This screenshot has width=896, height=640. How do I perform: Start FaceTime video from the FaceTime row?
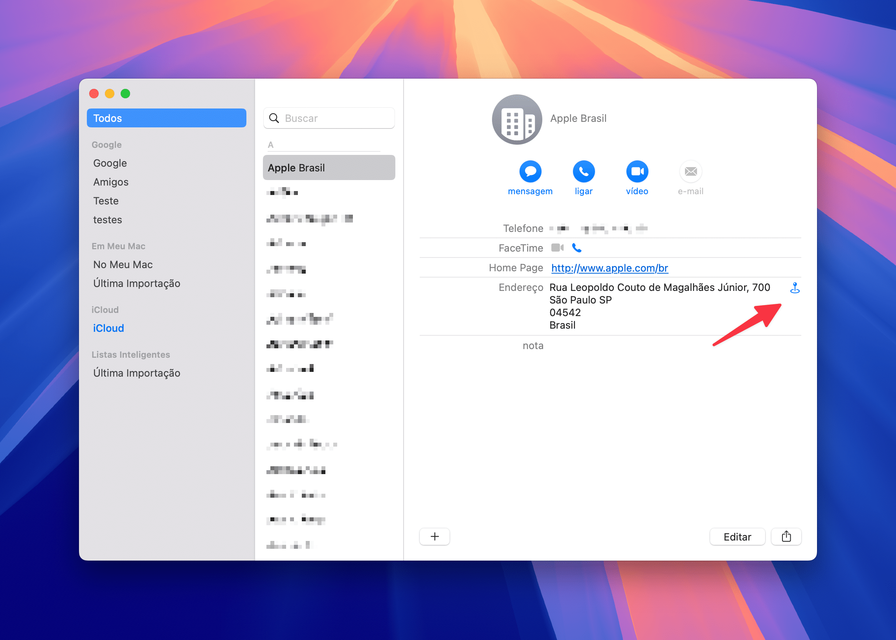tap(557, 248)
